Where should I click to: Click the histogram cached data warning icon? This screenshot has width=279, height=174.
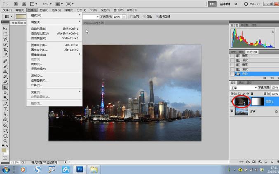click(272, 32)
